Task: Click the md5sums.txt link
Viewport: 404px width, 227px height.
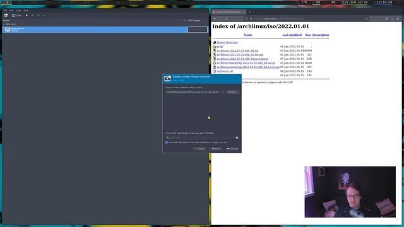Action: tap(225, 71)
